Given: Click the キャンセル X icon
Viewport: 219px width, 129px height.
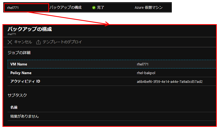Looking at the screenshot, I should pos(10,42).
